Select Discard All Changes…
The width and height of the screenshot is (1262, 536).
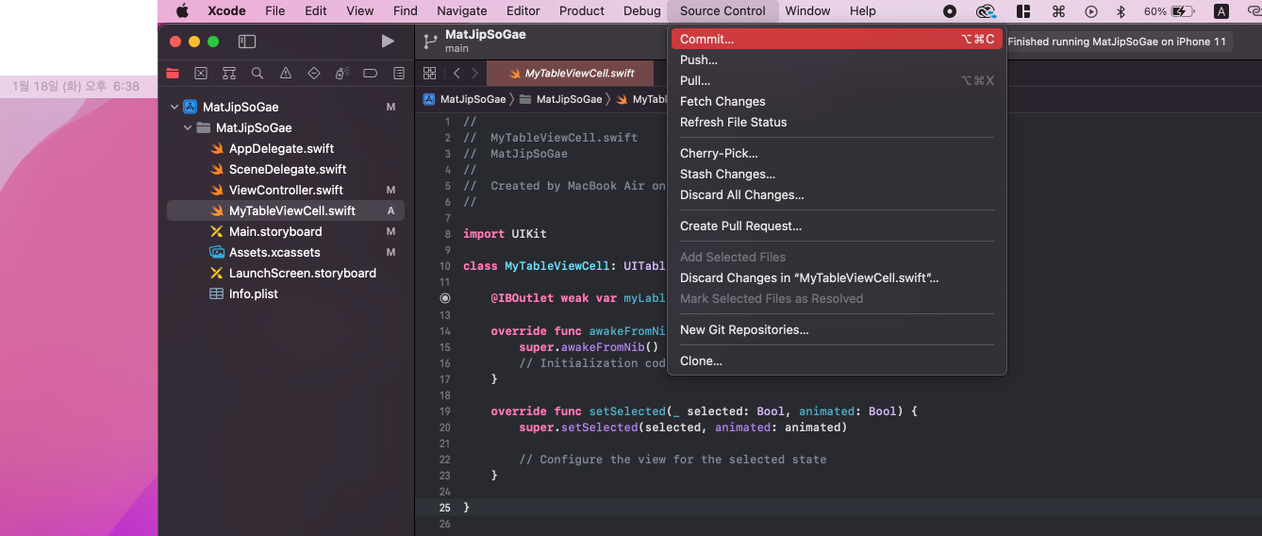click(x=837, y=194)
